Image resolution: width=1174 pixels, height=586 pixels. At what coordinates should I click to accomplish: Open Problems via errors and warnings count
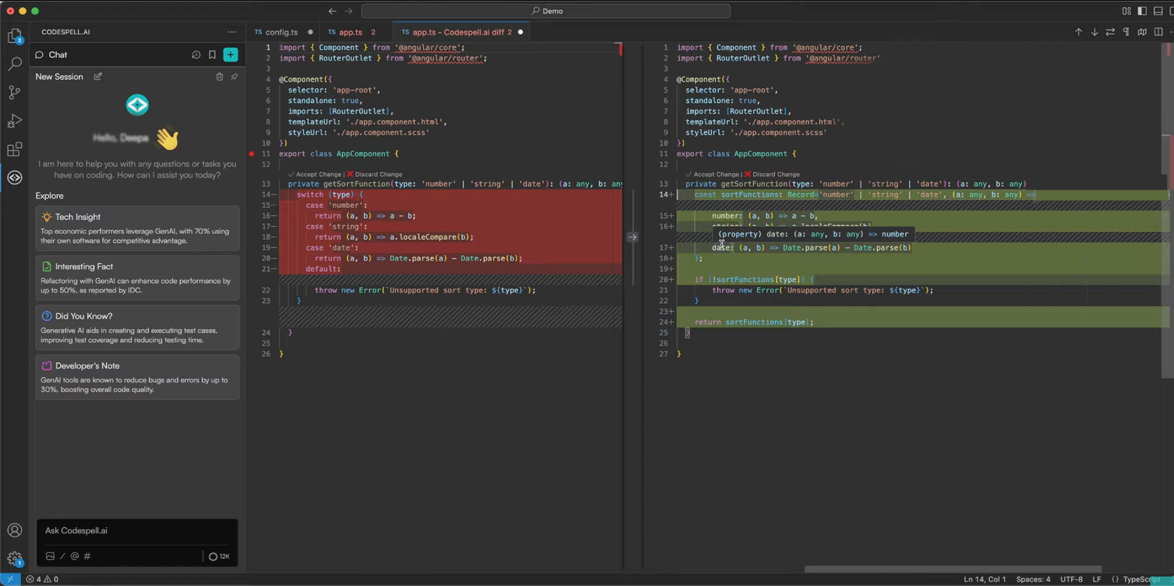(x=42, y=579)
